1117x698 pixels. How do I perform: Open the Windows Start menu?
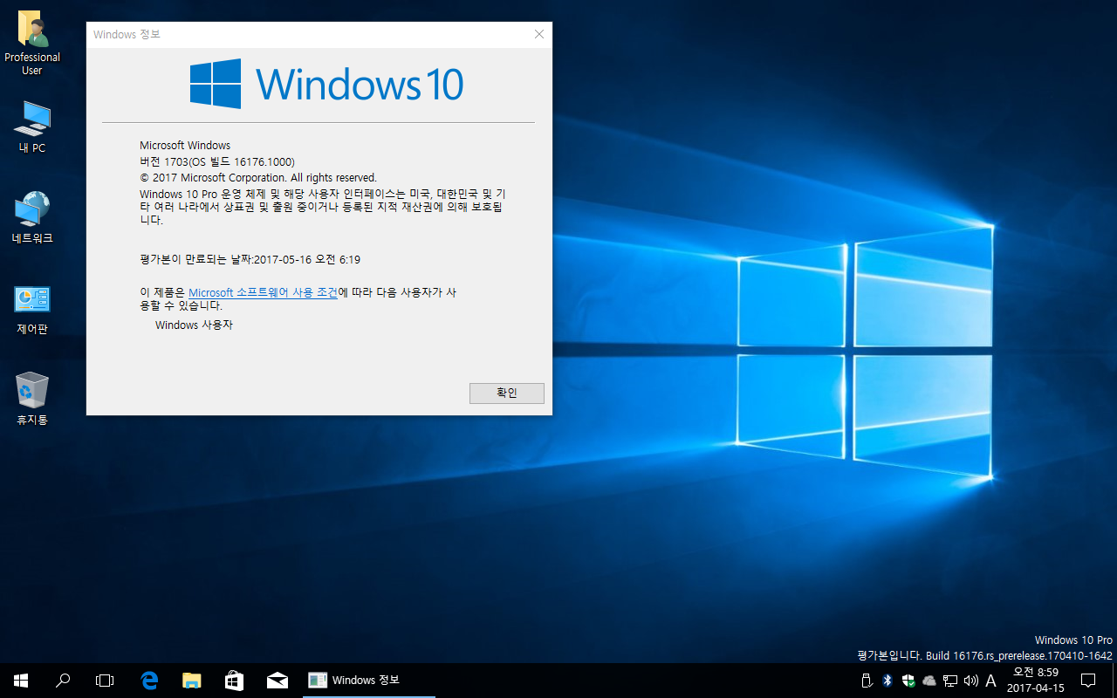(x=21, y=681)
